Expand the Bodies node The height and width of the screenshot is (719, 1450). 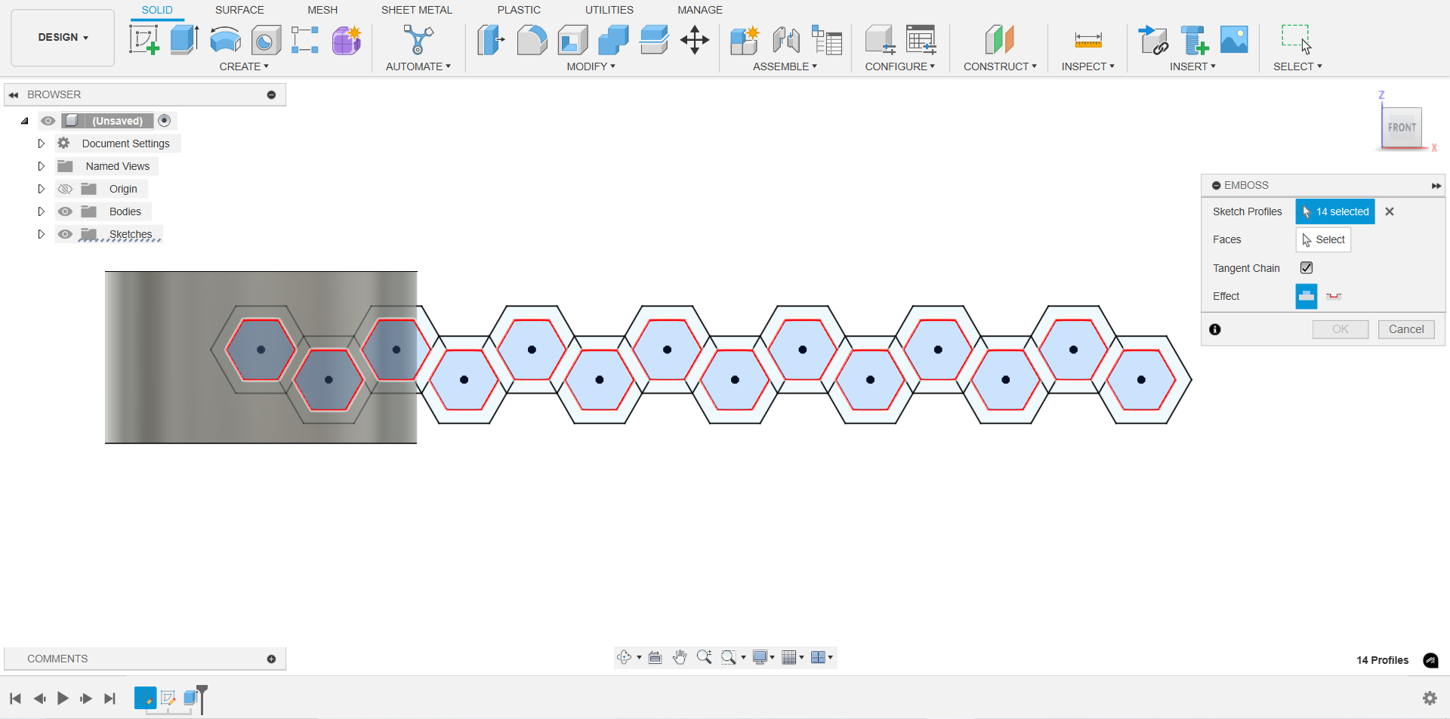click(42, 211)
